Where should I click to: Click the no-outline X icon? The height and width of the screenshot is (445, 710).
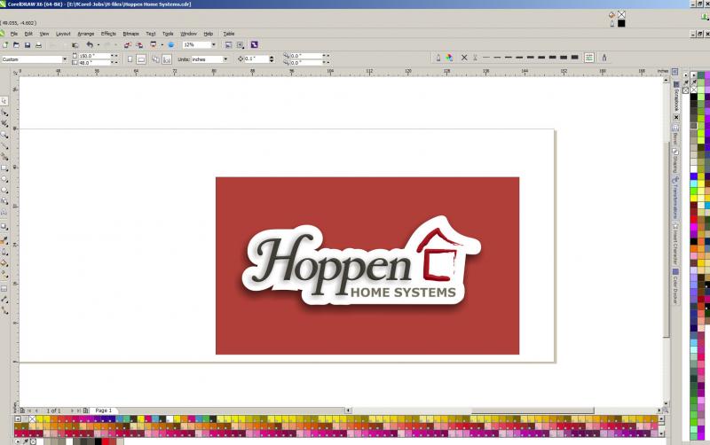pyautogui.click(x=464, y=58)
